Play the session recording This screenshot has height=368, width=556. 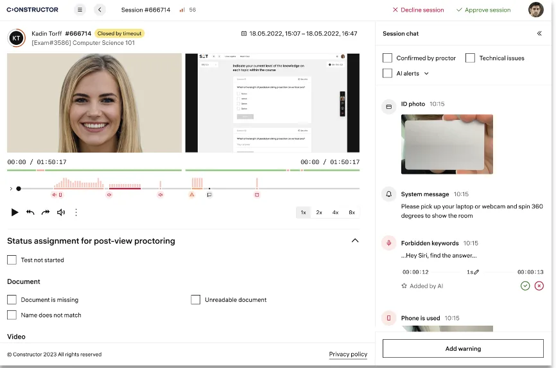[x=15, y=212]
